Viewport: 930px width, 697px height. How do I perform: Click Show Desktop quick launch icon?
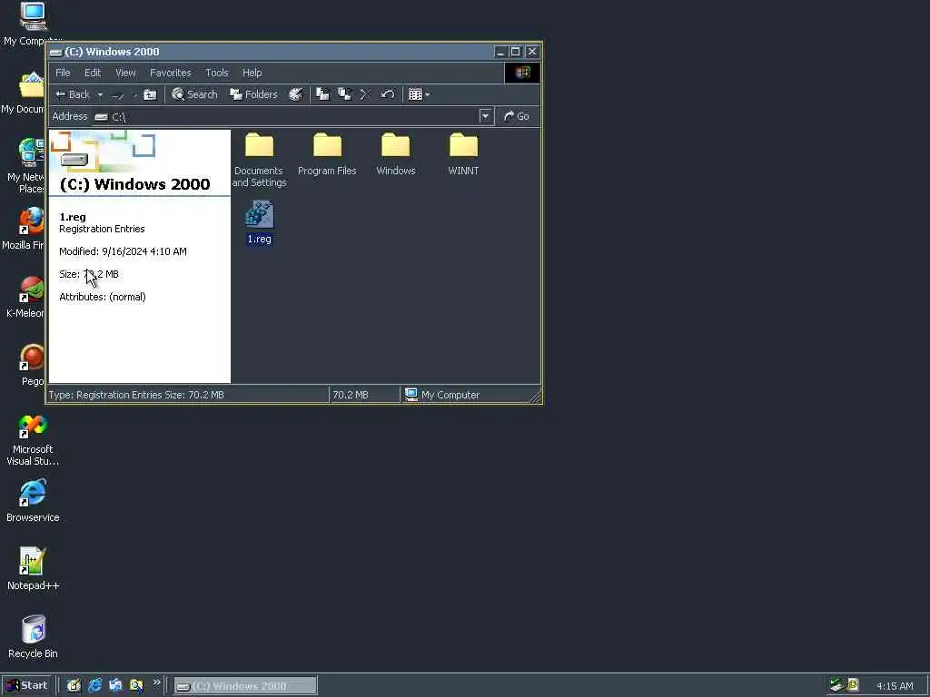pyautogui.click(x=74, y=686)
